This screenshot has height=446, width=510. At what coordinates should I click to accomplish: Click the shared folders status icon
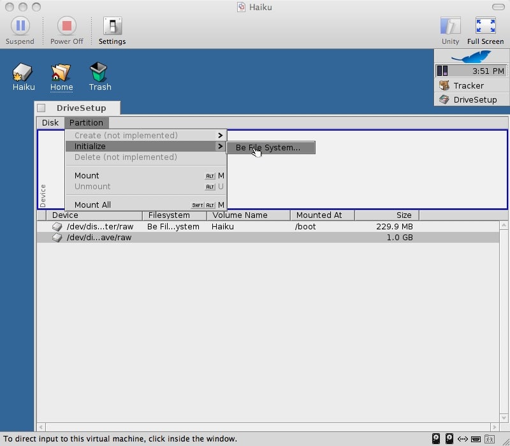[490, 439]
